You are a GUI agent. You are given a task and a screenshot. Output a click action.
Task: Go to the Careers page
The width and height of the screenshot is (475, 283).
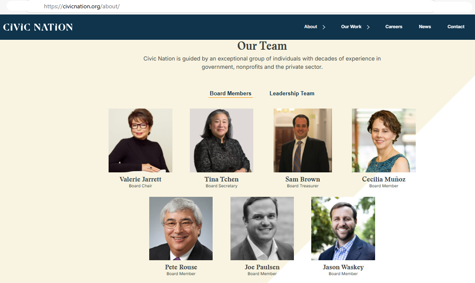pos(393,27)
